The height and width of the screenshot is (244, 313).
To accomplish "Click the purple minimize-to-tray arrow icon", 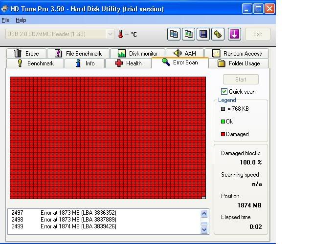I will click(x=234, y=34).
